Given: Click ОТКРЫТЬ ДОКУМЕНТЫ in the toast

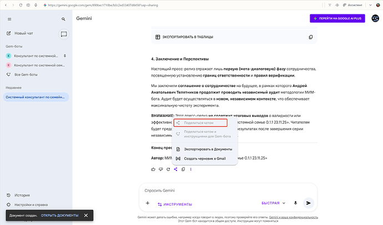Looking at the screenshot, I should (x=59, y=215).
